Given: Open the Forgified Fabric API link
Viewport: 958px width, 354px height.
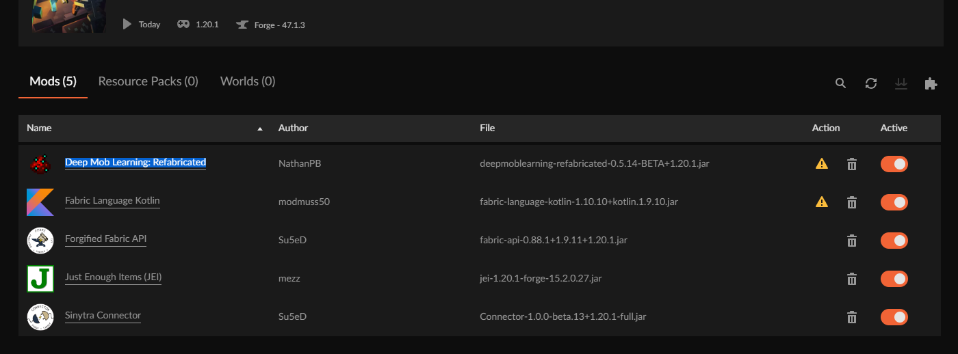Looking at the screenshot, I should [x=106, y=239].
